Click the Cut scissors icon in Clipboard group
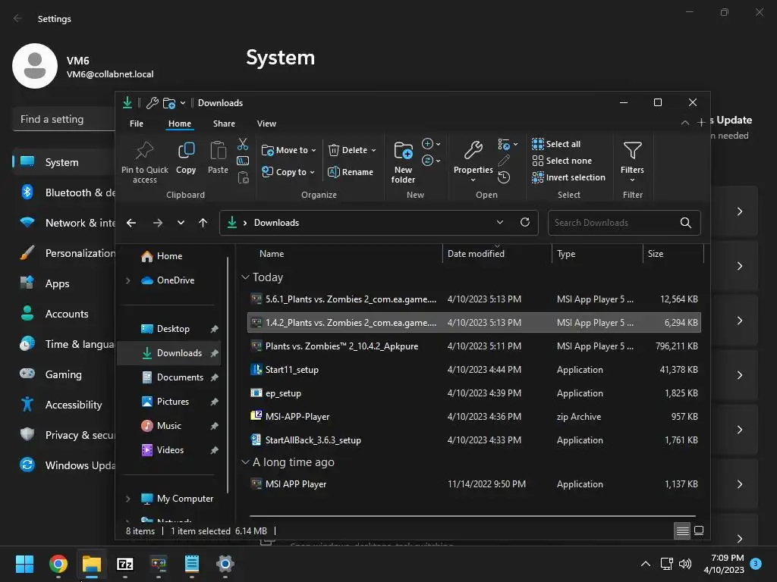Image resolution: width=777 pixels, height=582 pixels. [242, 144]
